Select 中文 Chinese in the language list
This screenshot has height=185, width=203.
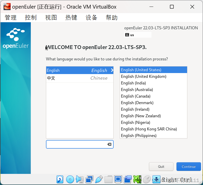tap(80, 78)
